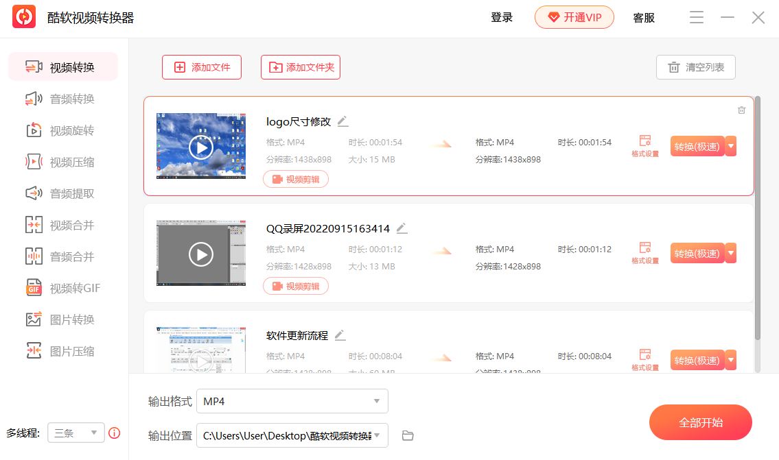Rename QQ录屏20220915163414 with pencil icon
779x460 pixels.
click(x=402, y=228)
